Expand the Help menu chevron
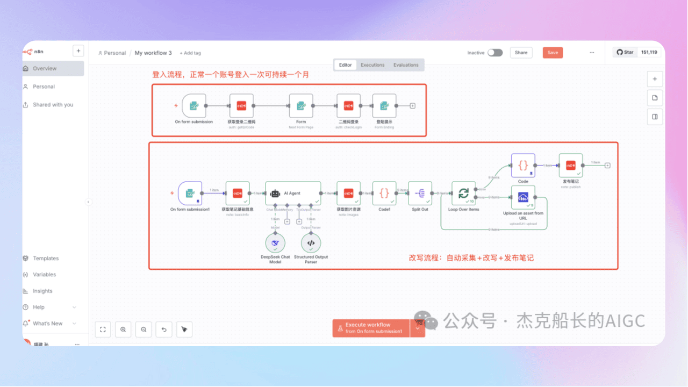The width and height of the screenshot is (688, 387). pyautogui.click(x=74, y=307)
